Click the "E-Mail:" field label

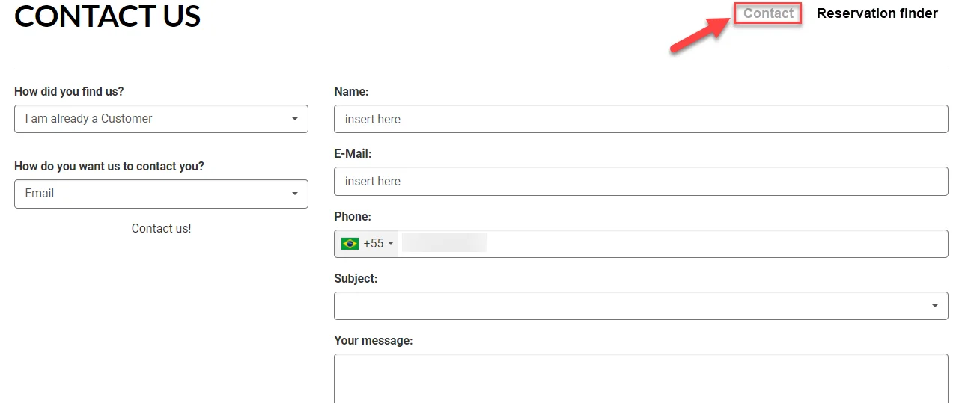click(353, 153)
